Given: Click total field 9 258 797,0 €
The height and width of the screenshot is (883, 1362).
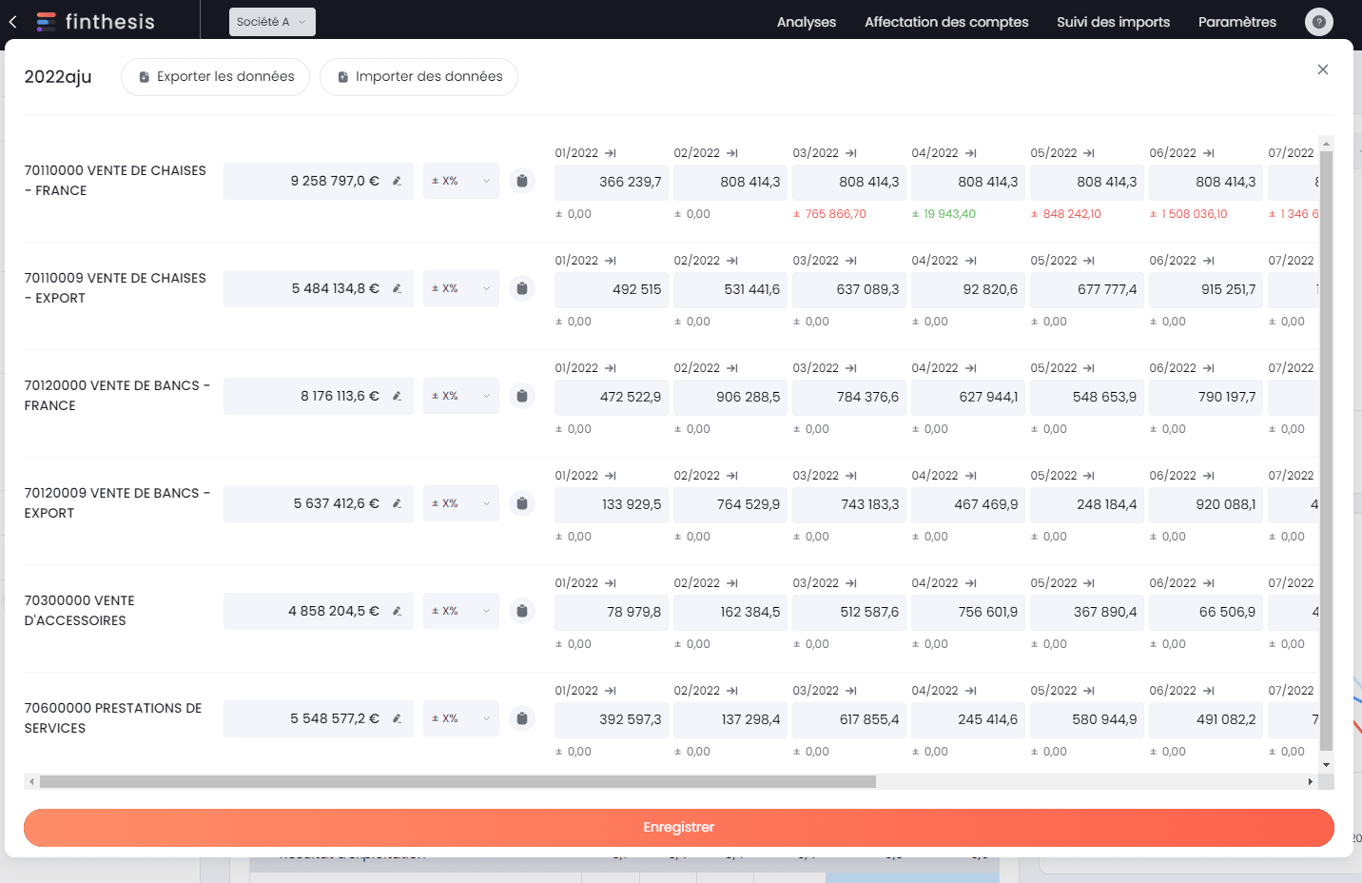Looking at the screenshot, I should [x=319, y=181].
